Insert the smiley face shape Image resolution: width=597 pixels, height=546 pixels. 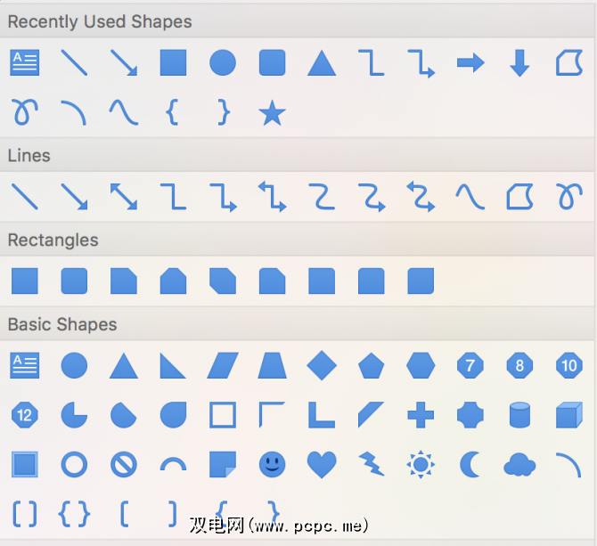click(272, 463)
